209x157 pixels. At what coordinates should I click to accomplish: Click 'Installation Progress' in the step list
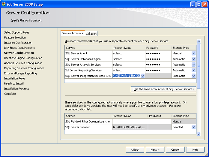(16, 89)
